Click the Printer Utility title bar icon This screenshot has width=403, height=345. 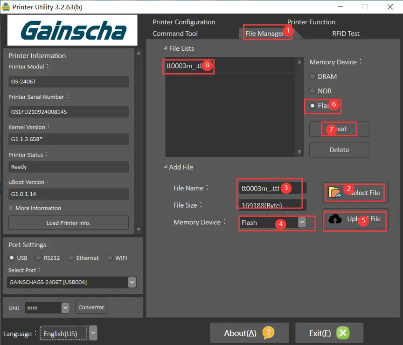[6, 7]
